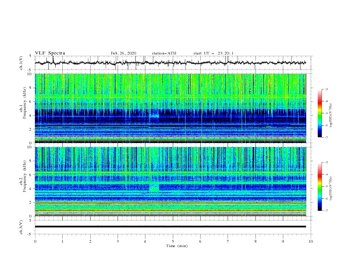Click the ch.3 flat black voltage trace
The width and height of the screenshot is (350, 271).
pos(170,227)
